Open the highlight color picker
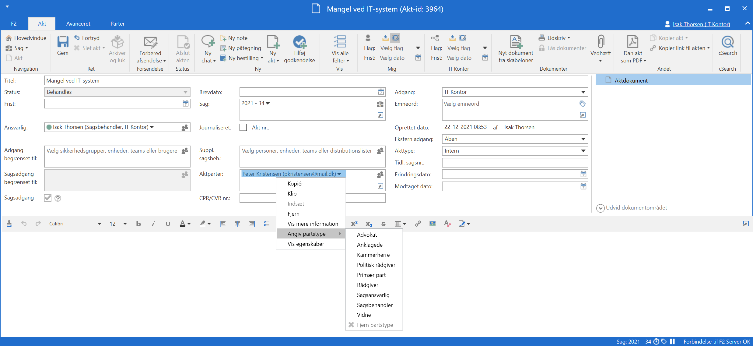Image resolution: width=753 pixels, height=346 pixels. [x=205, y=224]
